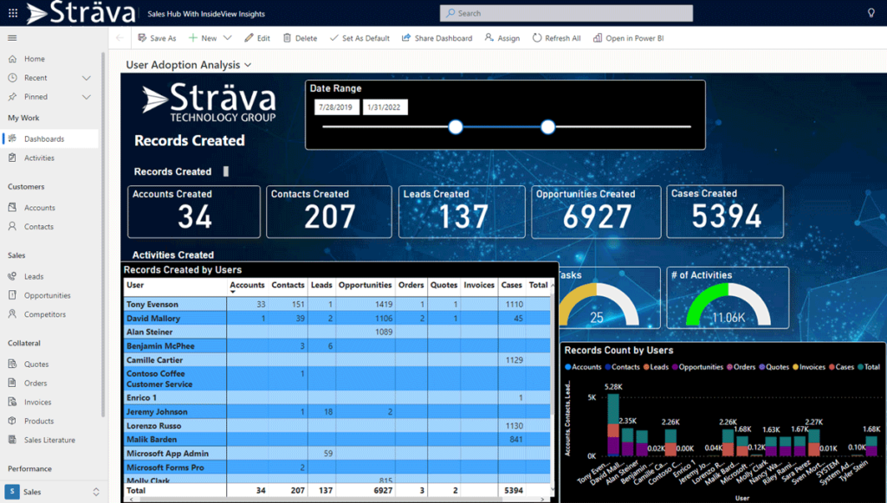The height and width of the screenshot is (503, 887).
Task: Assign the dashboard to a user
Action: point(502,38)
